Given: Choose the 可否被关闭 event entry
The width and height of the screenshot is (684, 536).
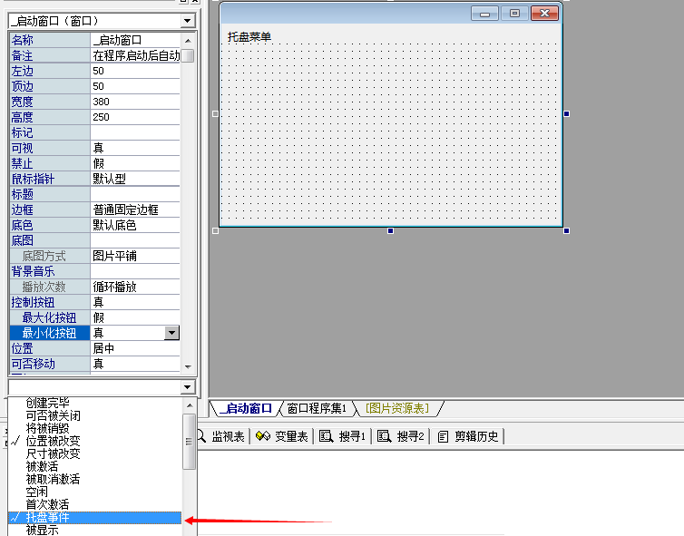Looking at the screenshot, I should (x=94, y=415).
